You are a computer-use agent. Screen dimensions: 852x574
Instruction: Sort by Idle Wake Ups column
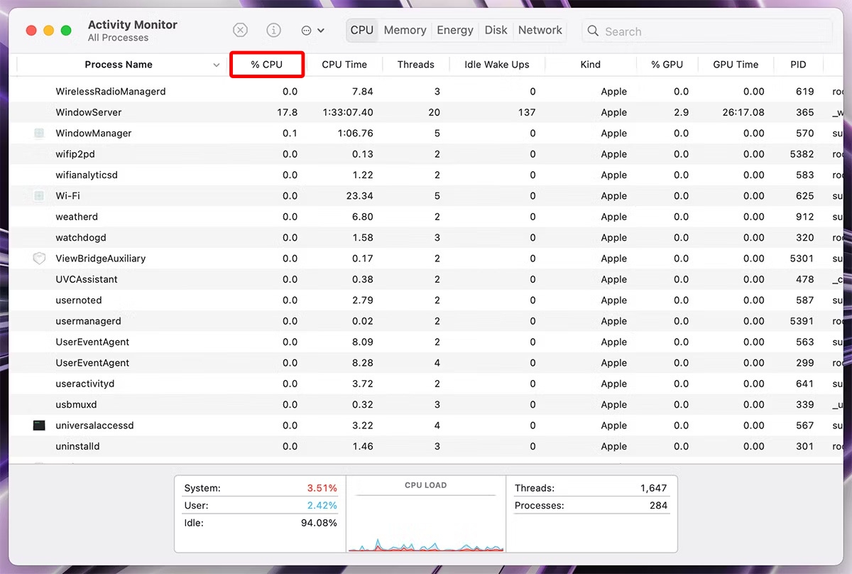click(496, 65)
